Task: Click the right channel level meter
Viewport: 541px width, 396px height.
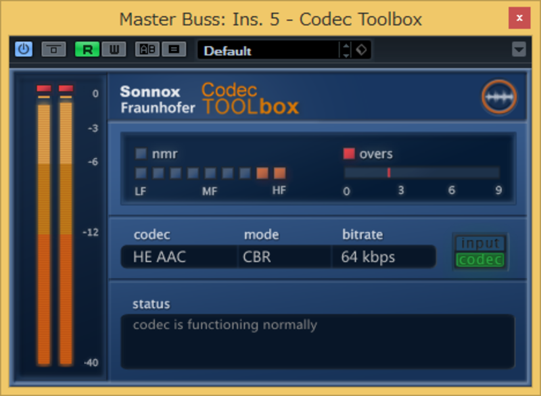Action: [66, 230]
